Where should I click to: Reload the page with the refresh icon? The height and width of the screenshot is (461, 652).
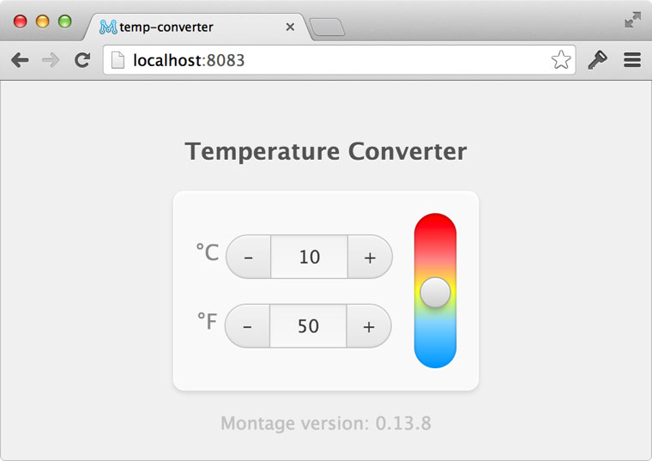(82, 60)
